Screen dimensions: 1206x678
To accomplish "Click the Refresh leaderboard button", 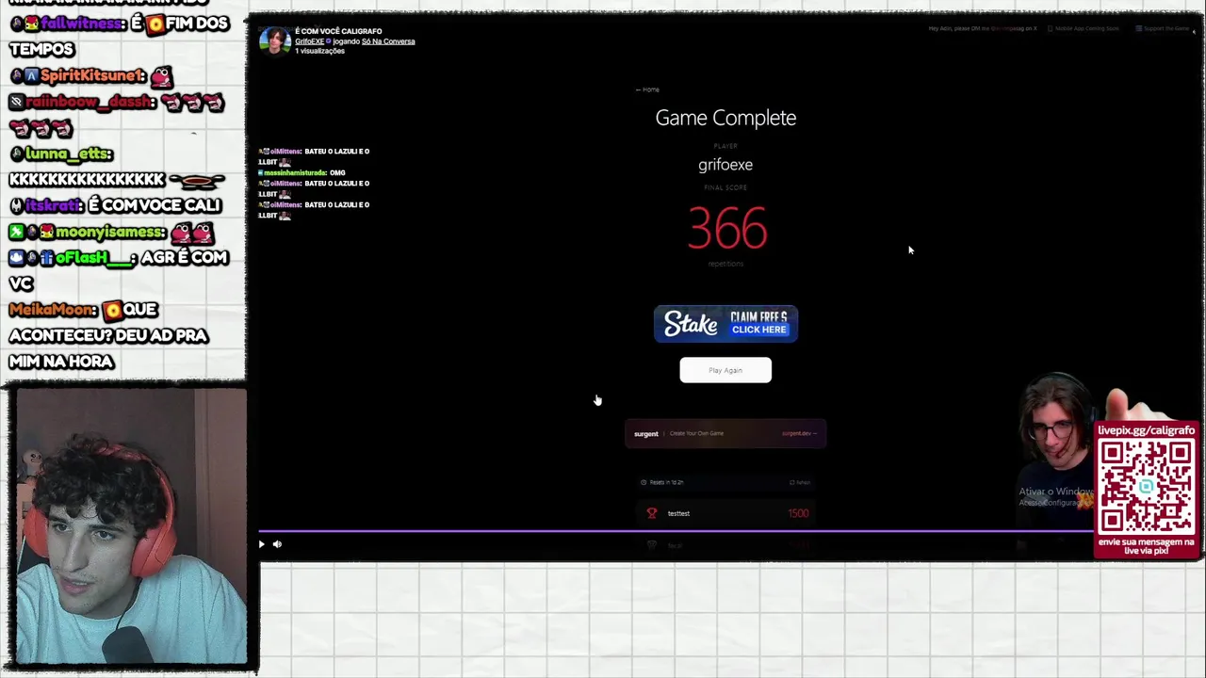I will pos(800,482).
